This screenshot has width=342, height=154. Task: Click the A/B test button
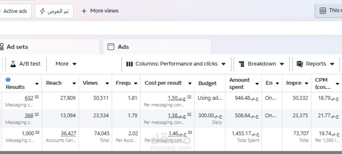pyautogui.click(x=26, y=64)
